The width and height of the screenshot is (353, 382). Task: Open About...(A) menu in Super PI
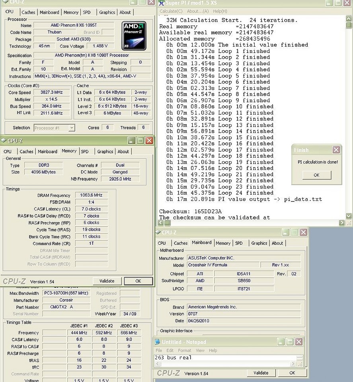point(198,11)
